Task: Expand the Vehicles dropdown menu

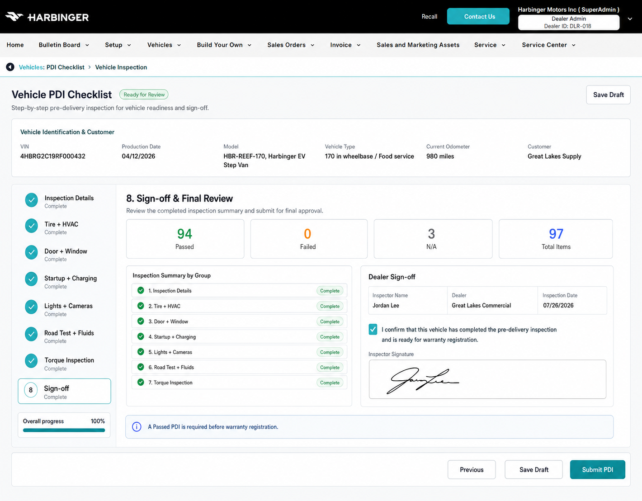Action: [164, 45]
